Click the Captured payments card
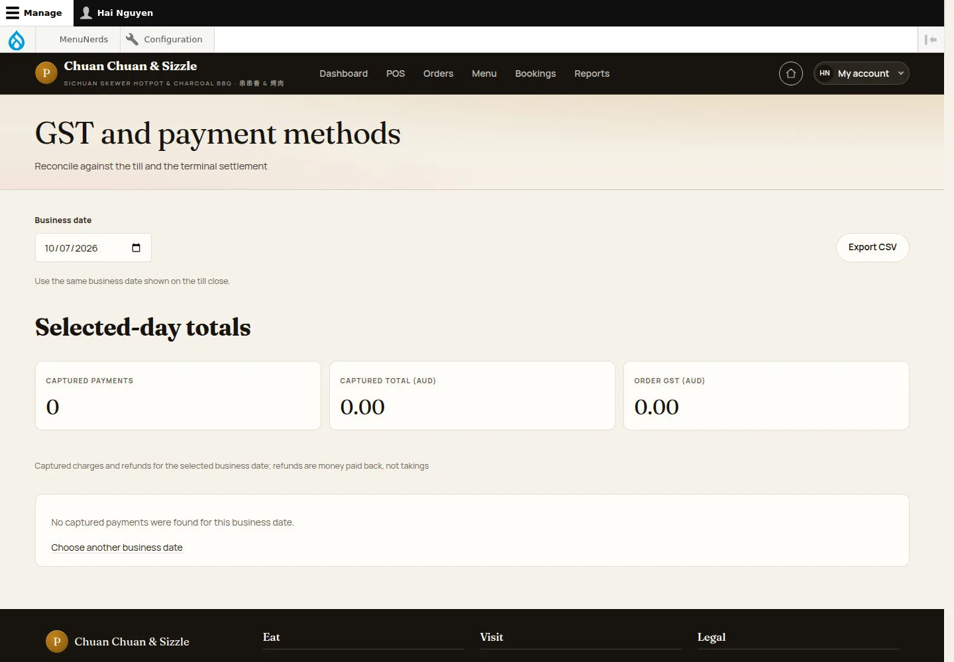Screen dimensions: 954x662 pyautogui.click(x=178, y=395)
